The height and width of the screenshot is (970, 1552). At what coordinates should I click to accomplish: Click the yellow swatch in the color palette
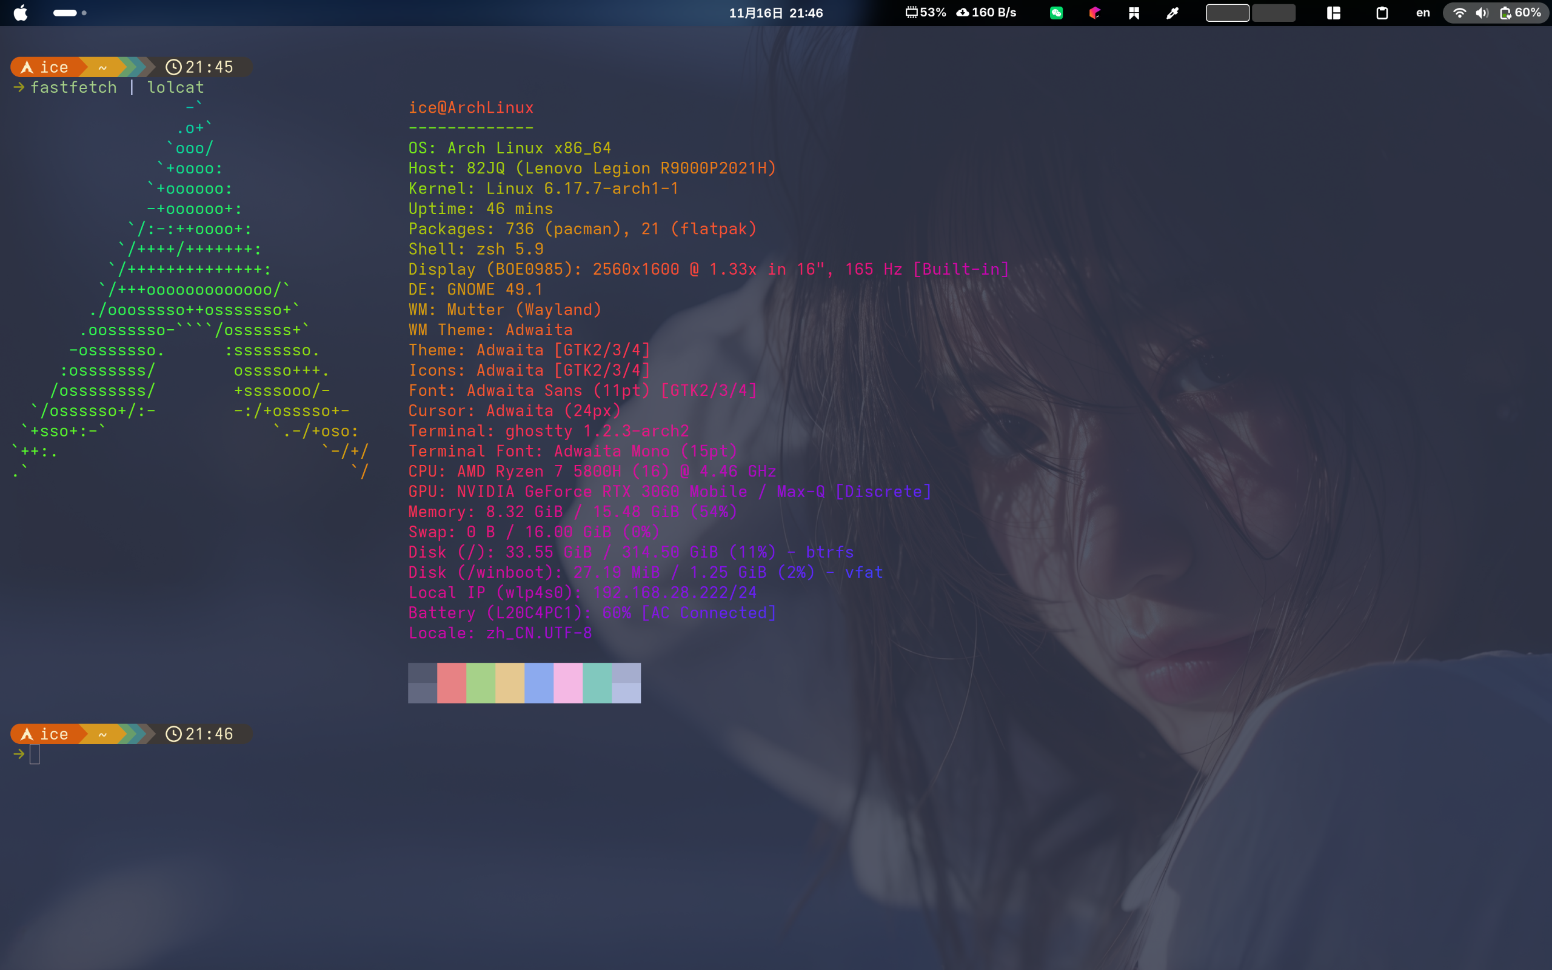point(510,683)
